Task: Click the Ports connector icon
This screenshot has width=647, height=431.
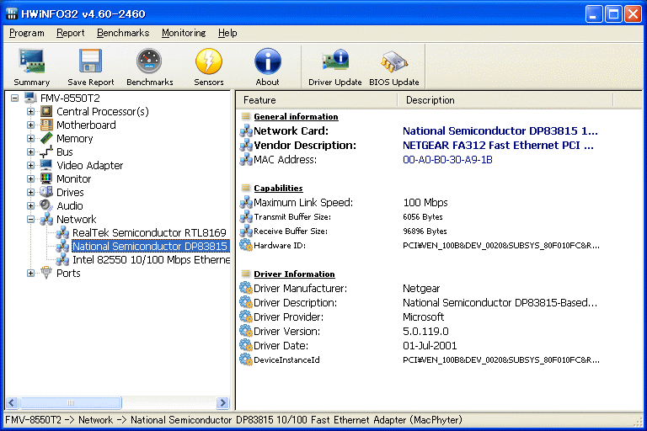Action: click(46, 273)
